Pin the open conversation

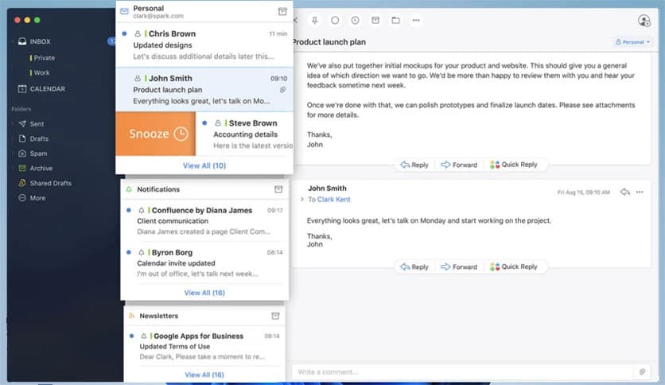click(315, 21)
